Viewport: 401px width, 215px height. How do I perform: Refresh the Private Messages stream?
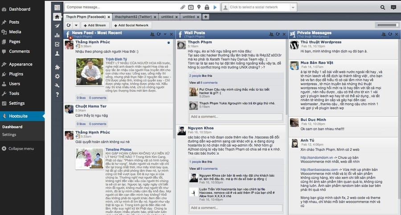[x=390, y=34]
